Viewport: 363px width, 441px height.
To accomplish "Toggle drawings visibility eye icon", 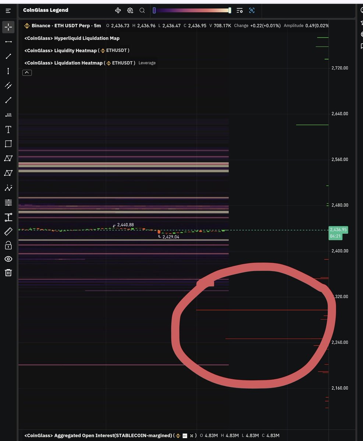I will pyautogui.click(x=8, y=259).
